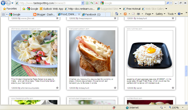Click the vertical scrollbar thumb
The height and width of the screenshot is (110, 188).
click(186, 71)
